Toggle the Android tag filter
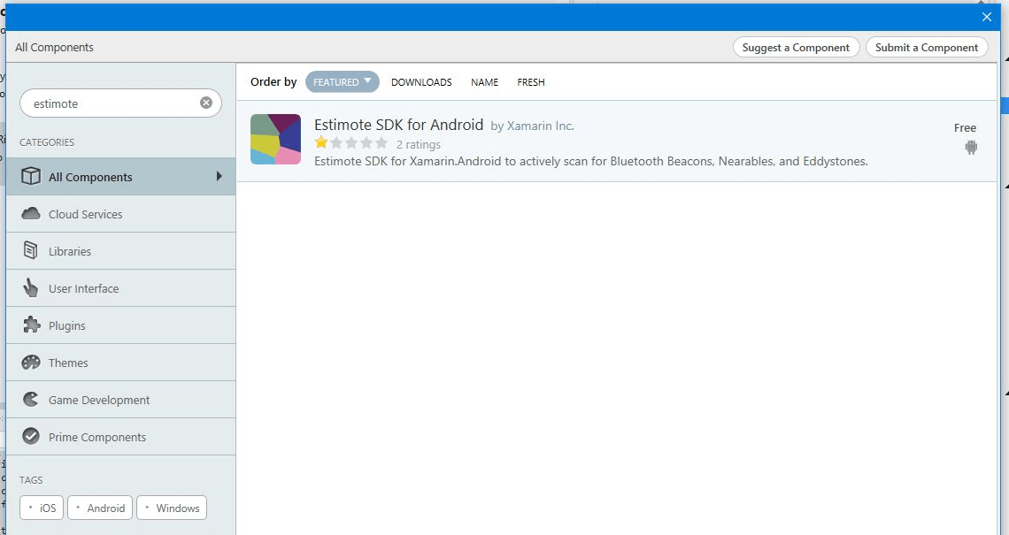 point(100,508)
